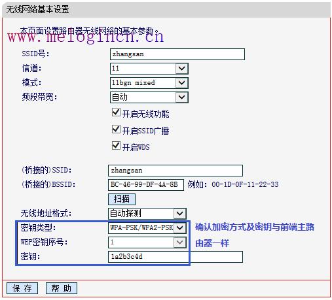Screen dimensions: 332x300
Task: Uncheck the 开启WDS checkbox
Action: (116, 146)
